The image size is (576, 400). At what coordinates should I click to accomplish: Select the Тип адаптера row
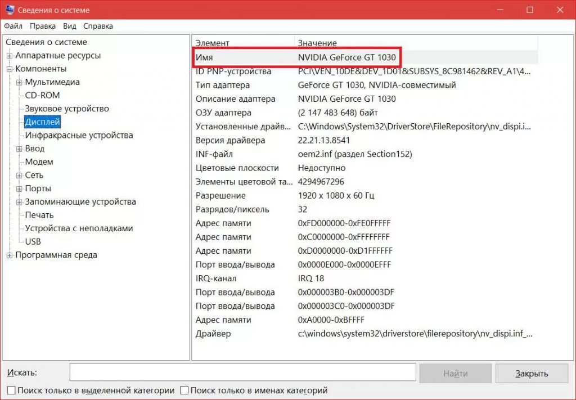[366, 85]
